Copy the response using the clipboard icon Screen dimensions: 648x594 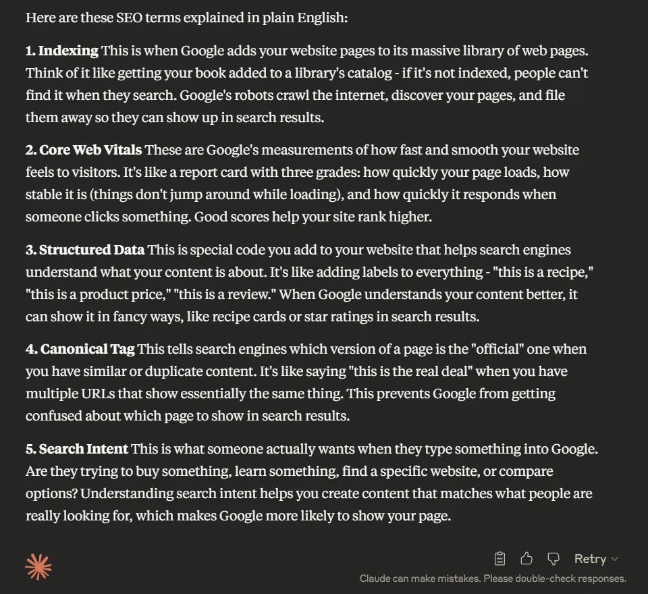500,558
